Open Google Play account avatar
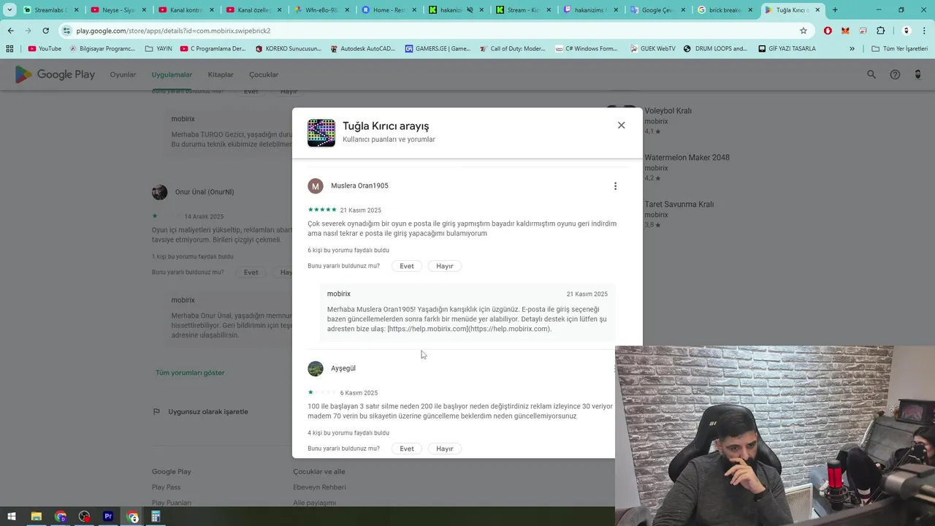 [x=918, y=75]
